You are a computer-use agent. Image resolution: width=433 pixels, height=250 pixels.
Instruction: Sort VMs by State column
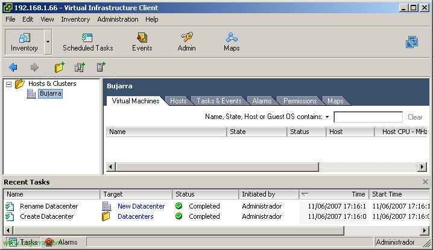[x=256, y=132]
